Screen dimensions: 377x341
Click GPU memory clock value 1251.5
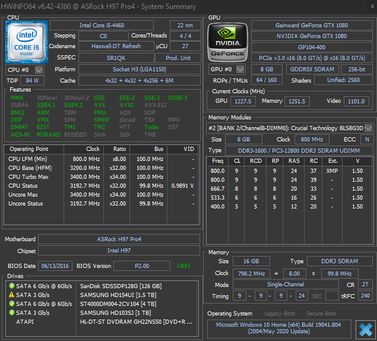(297, 102)
